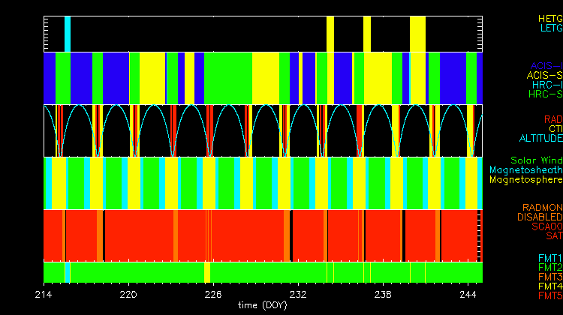This screenshot has height=315, width=563.
Task: Click the 214 tick label on time axis
Action: point(44,294)
